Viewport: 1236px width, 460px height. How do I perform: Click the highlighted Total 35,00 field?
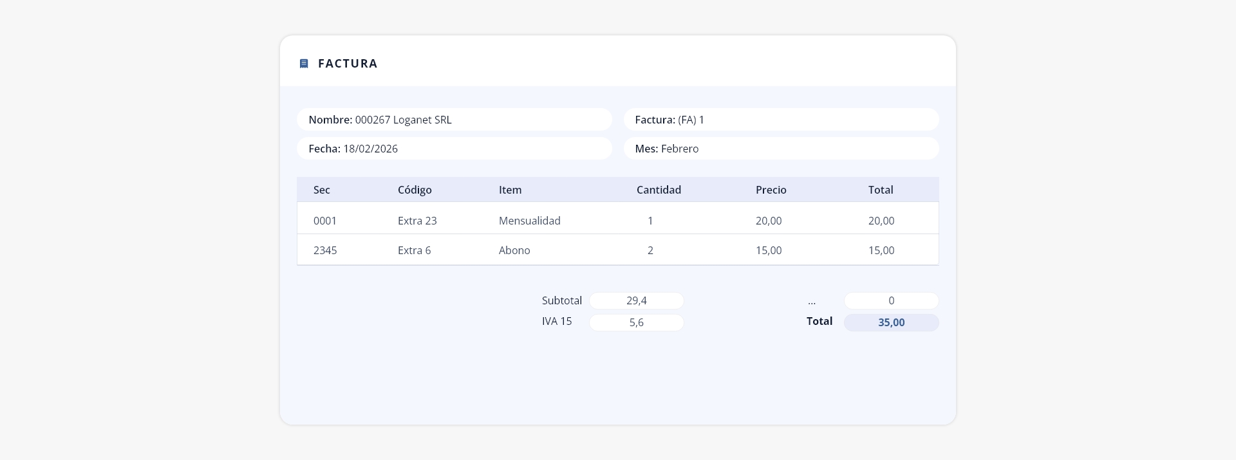pyautogui.click(x=891, y=322)
